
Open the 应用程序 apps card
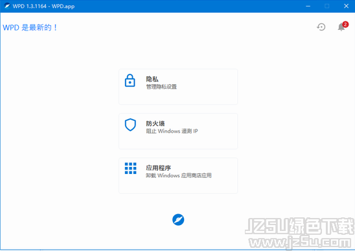click(x=178, y=176)
